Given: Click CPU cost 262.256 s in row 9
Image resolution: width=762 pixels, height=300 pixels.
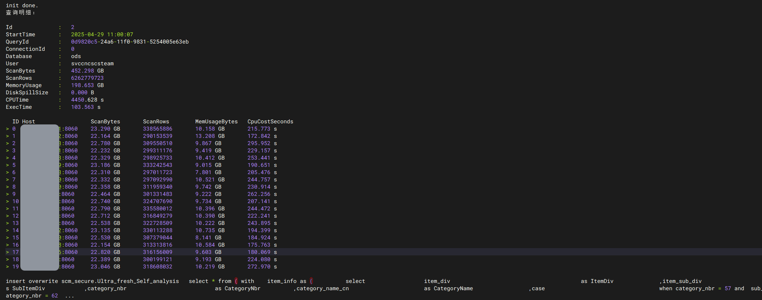Looking at the screenshot, I should click(x=262, y=194).
